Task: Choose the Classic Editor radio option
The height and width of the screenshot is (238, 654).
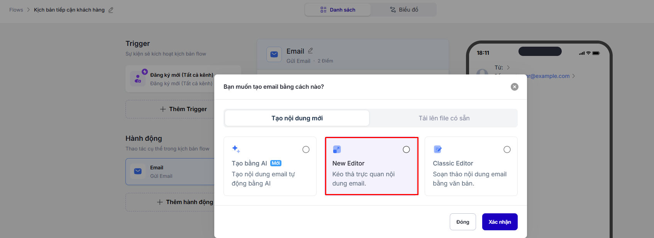Action: click(507, 150)
